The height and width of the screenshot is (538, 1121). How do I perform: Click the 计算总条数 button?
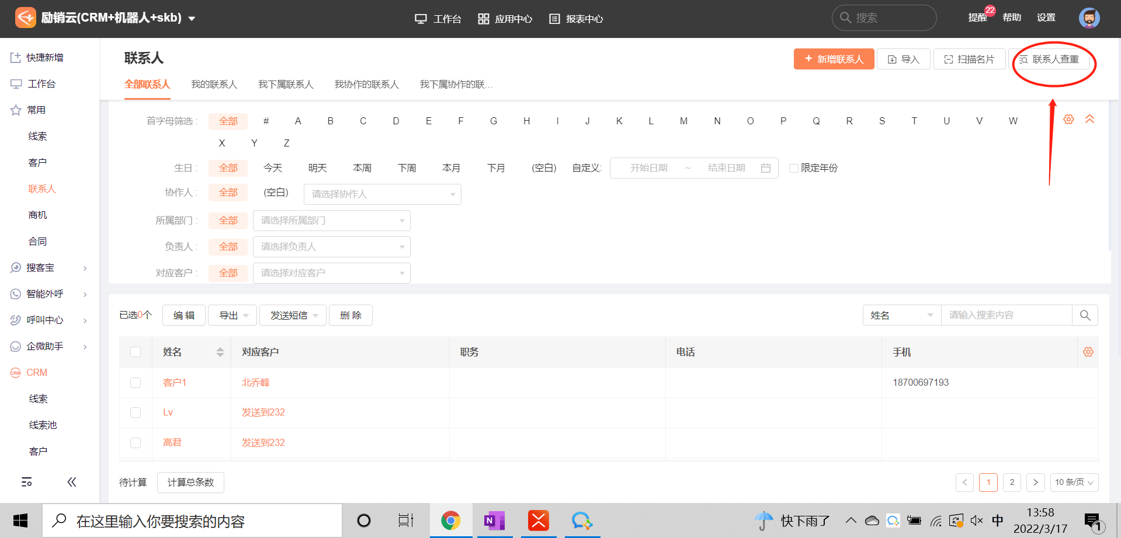190,483
